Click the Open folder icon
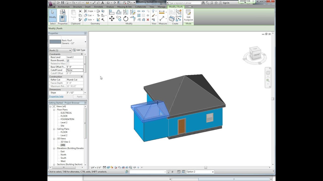 (x=58, y=3)
